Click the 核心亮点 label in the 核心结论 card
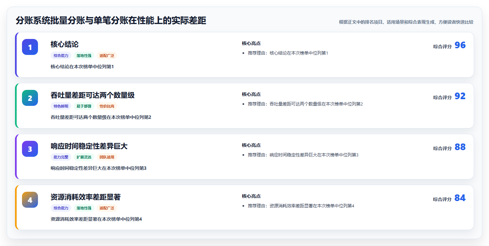Viewport: 489px width, 246px height. click(251, 43)
